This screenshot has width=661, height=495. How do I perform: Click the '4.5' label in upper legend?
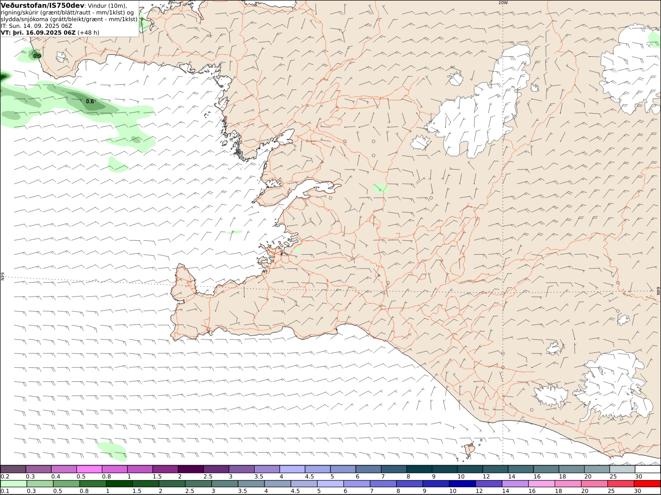click(309, 476)
